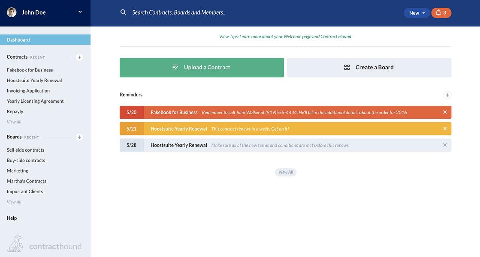Screen dimensions: 480x257
Task: Click the contracthound dog logo
Action: pyautogui.click(x=15, y=244)
